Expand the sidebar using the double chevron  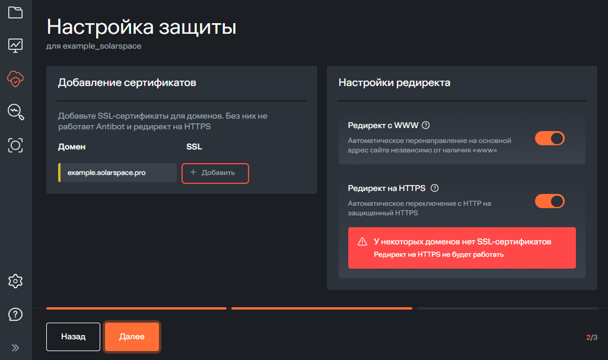coord(15,347)
